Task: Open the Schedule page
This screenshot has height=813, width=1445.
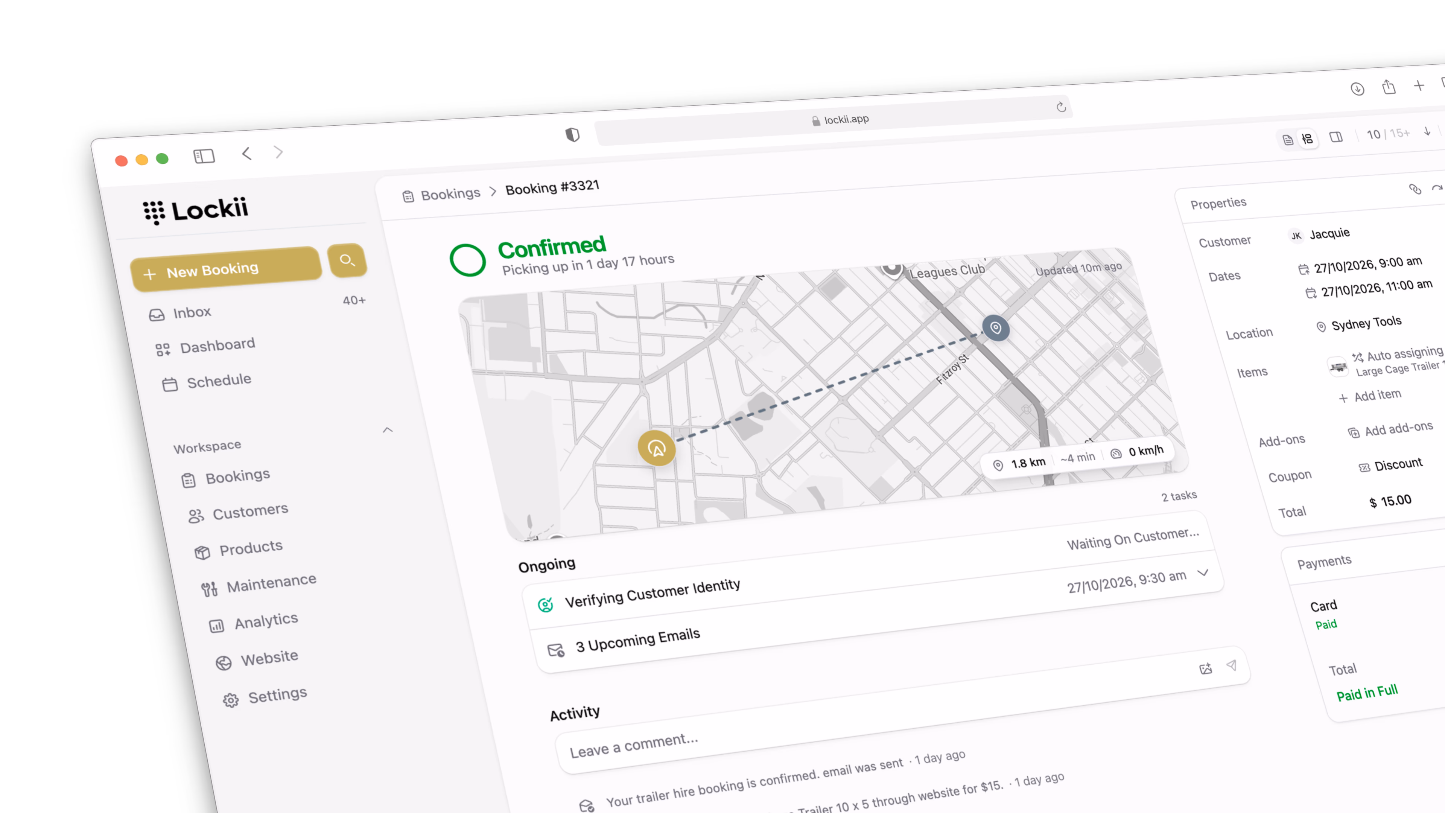Action: coord(207,382)
